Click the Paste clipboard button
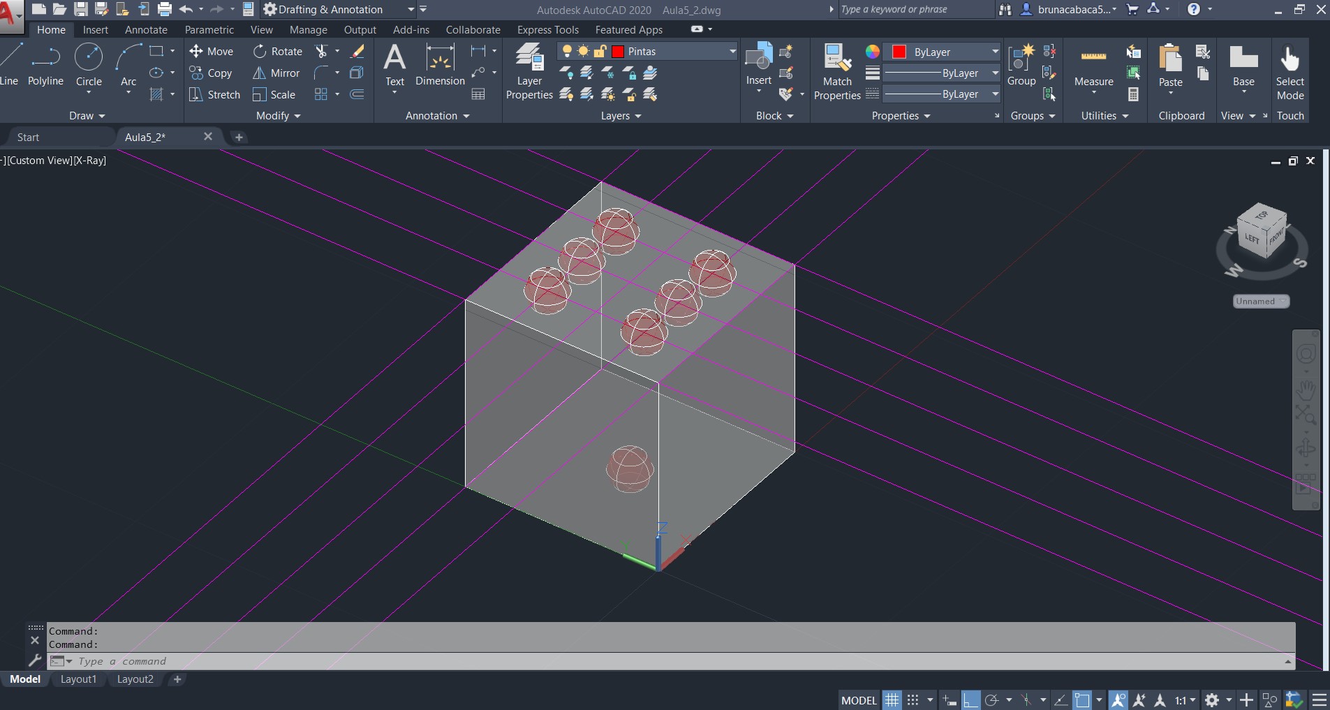 1170,66
